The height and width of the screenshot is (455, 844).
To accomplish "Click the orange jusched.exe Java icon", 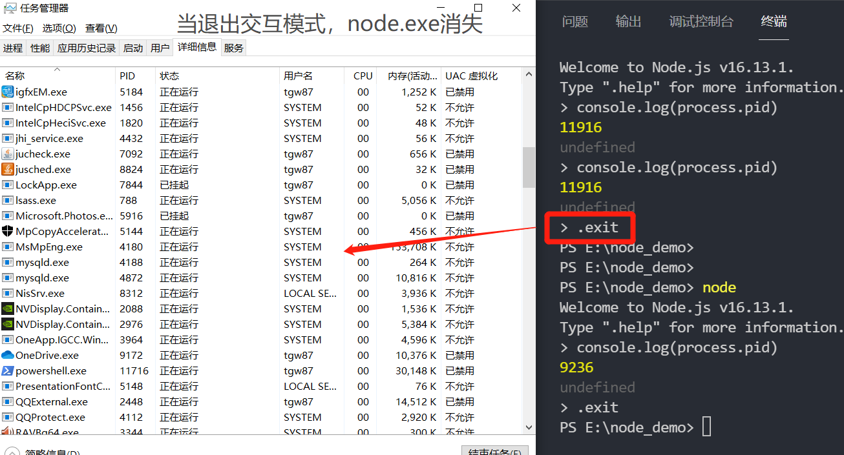I will (x=8, y=169).
